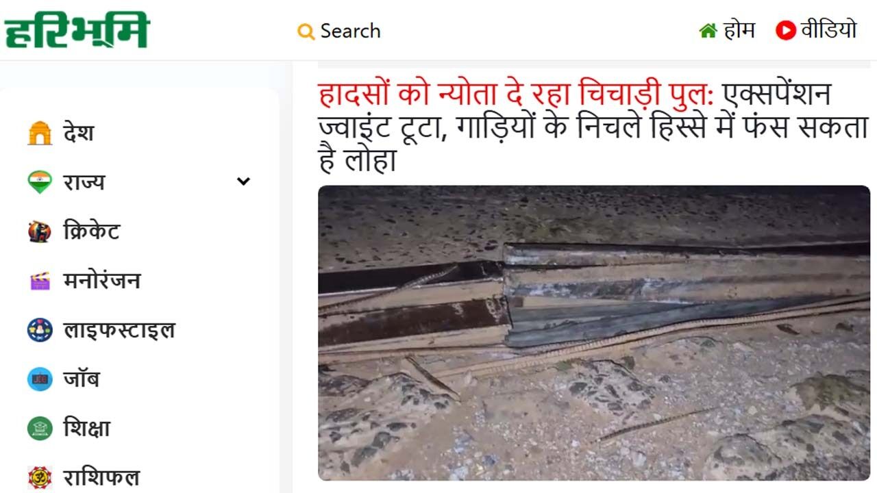This screenshot has height=493, width=877.
Task: Open the देश menu item
Action: [78, 133]
